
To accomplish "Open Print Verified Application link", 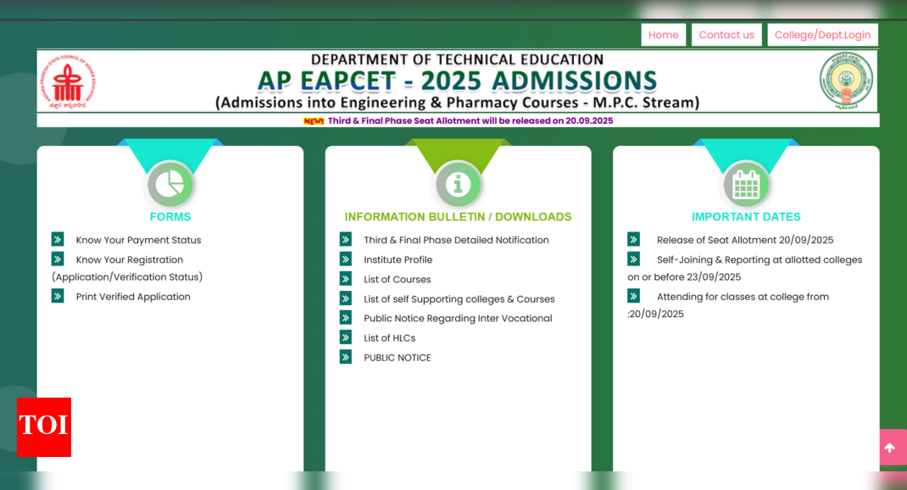I will click(x=133, y=297).
